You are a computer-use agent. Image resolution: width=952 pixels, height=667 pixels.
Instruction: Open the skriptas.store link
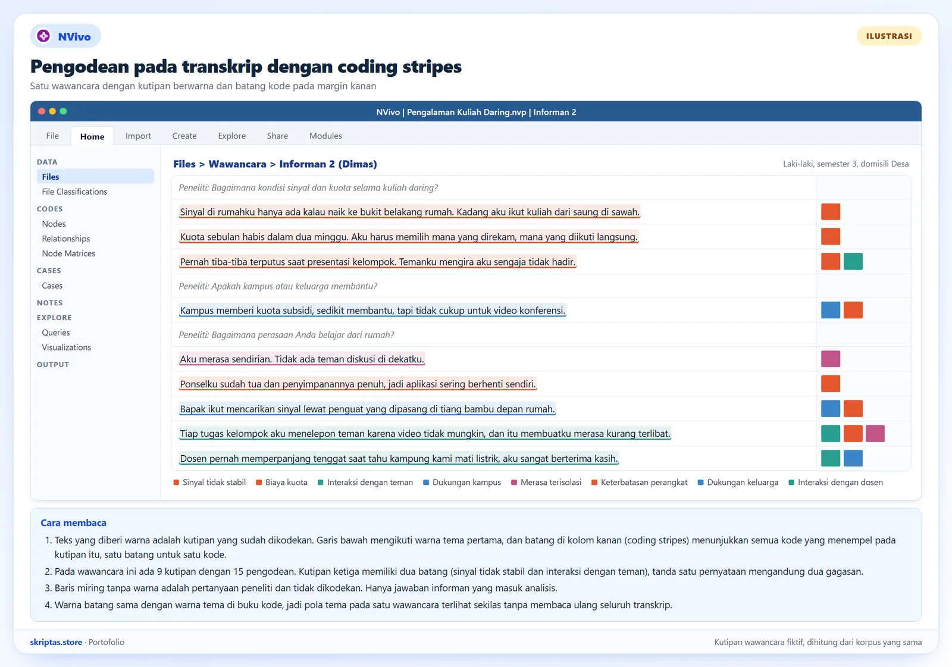pyautogui.click(x=56, y=642)
